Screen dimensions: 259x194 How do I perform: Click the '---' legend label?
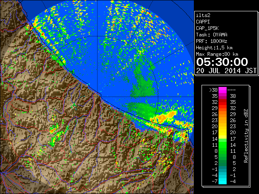tap(231, 90)
